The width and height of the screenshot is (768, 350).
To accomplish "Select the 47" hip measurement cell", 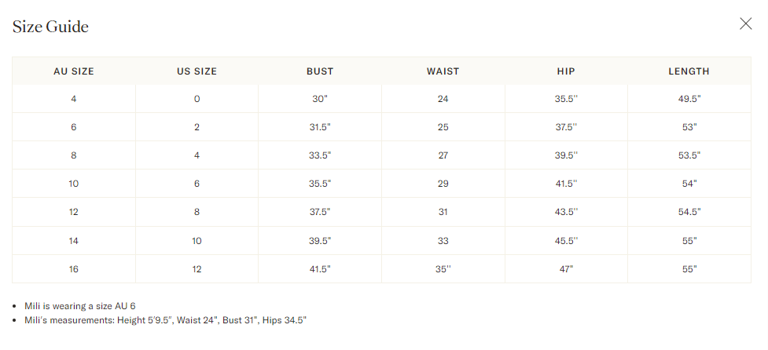I will coord(566,269).
